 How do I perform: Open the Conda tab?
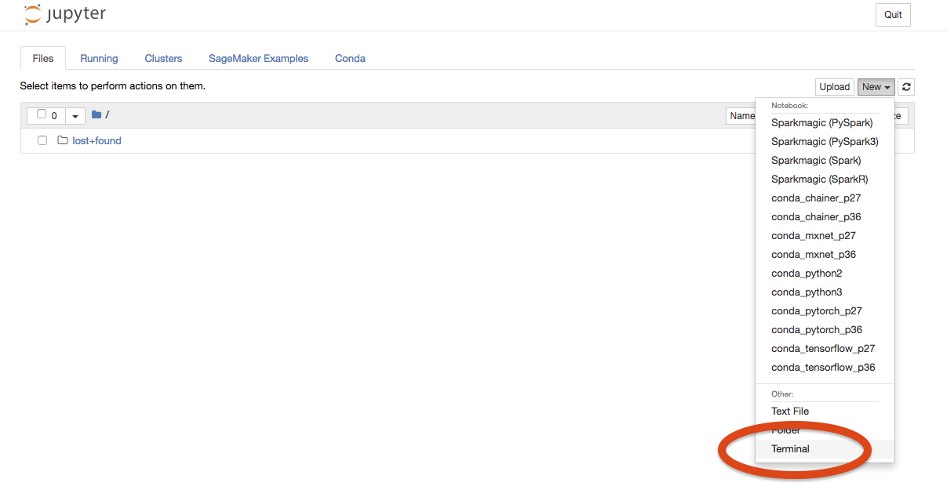(x=350, y=59)
